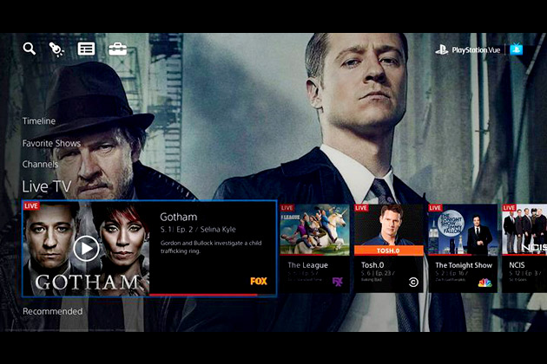This screenshot has height=364, width=547.
Task: Click the NCIS title text
Action: coord(517,265)
